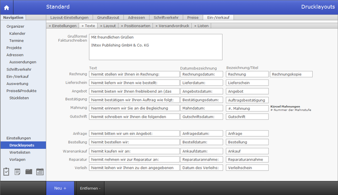Open the Versandvordruck sub-tab

pyautogui.click(x=172, y=26)
